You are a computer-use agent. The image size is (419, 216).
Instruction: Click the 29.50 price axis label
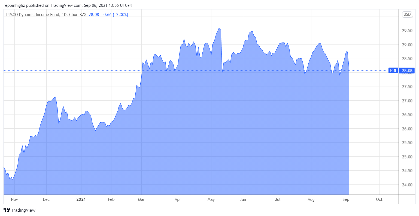pos(407,31)
